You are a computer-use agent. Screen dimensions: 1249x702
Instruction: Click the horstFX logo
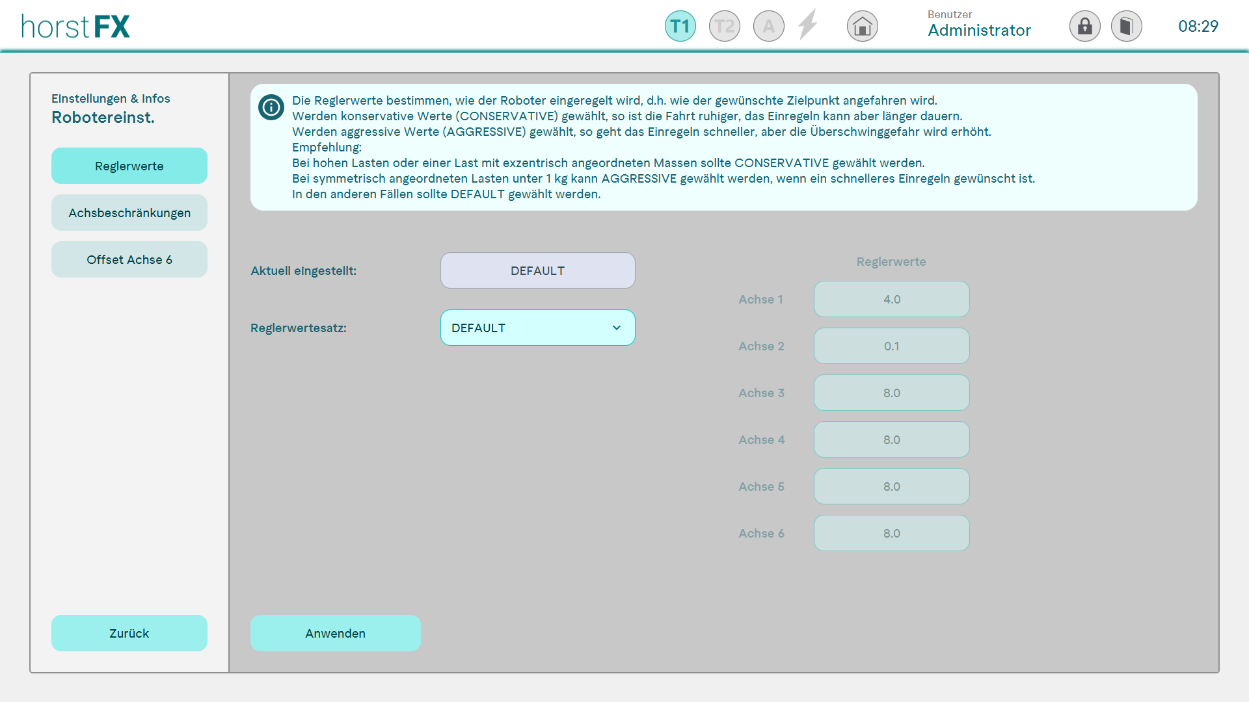[x=75, y=27]
